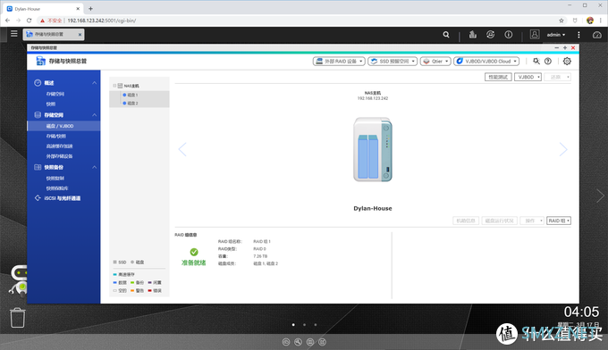Image resolution: width=608 pixels, height=350 pixels.
Task: Click the 磁盘运行状况 button
Action: [500, 221]
